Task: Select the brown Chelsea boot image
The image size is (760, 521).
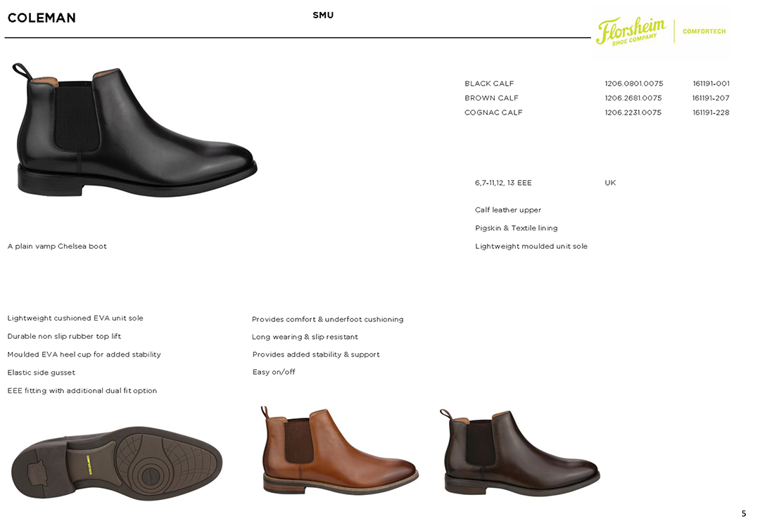Action: [520, 452]
